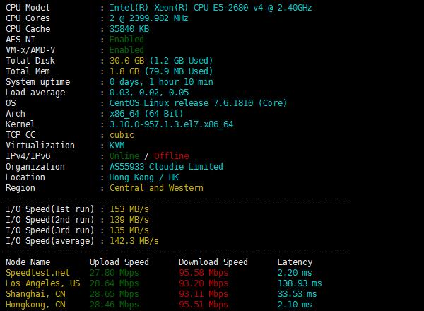Image resolution: width=424 pixels, height=311 pixels.
Task: Select the kernel version string
Action: pyautogui.click(x=171, y=124)
